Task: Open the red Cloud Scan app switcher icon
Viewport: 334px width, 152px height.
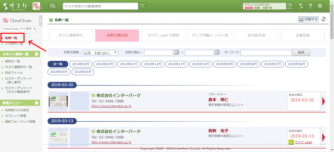Action: pyautogui.click(x=36, y=6)
